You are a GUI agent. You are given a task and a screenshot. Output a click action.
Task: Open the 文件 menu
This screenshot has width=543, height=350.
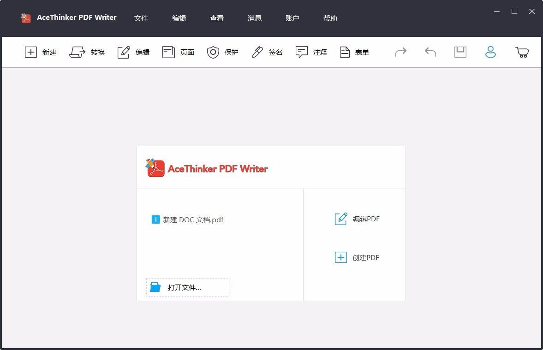click(141, 18)
